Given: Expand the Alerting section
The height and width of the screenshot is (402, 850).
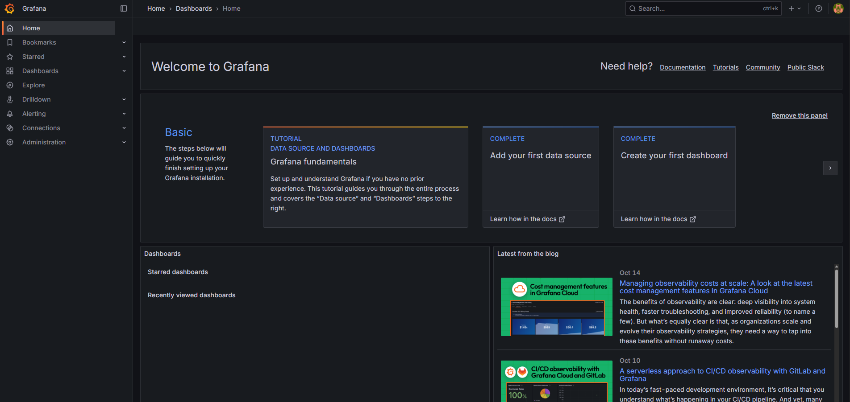Looking at the screenshot, I should [x=124, y=114].
